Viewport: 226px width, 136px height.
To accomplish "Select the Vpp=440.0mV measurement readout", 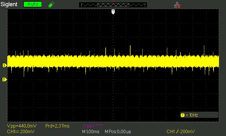I will 22,126.
